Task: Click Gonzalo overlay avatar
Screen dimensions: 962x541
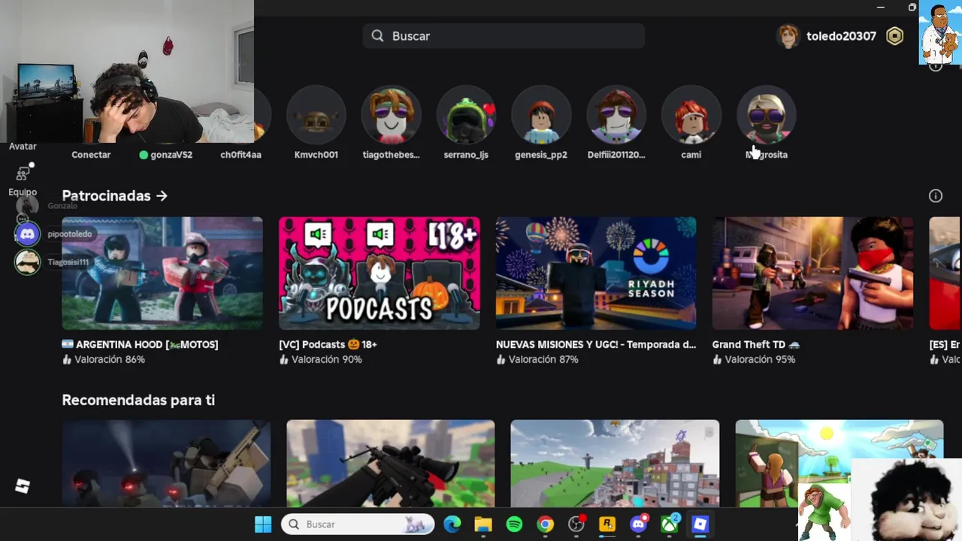Action: click(x=27, y=206)
